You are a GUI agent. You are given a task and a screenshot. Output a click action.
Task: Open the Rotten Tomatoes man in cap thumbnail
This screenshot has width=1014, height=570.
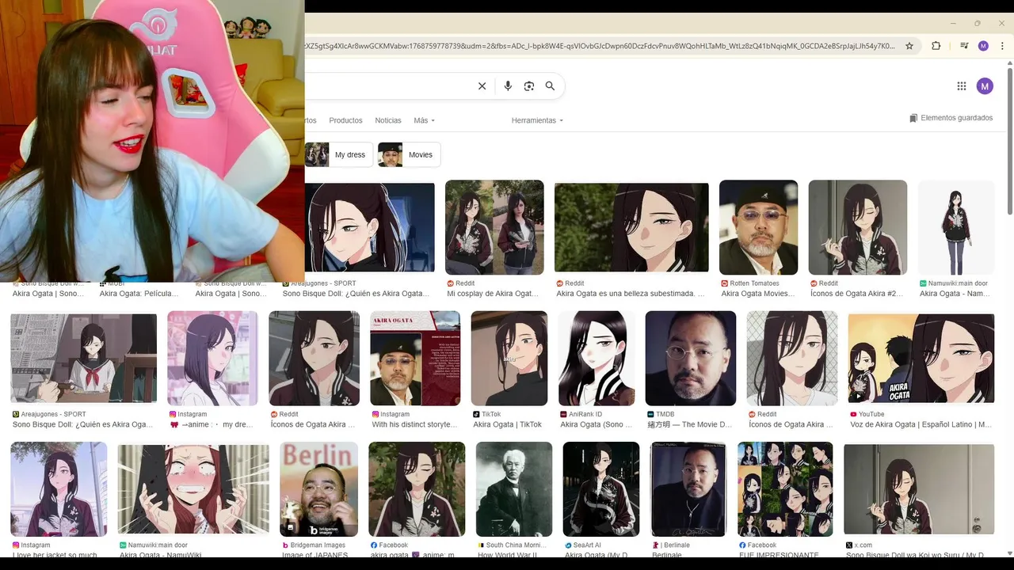tap(758, 227)
